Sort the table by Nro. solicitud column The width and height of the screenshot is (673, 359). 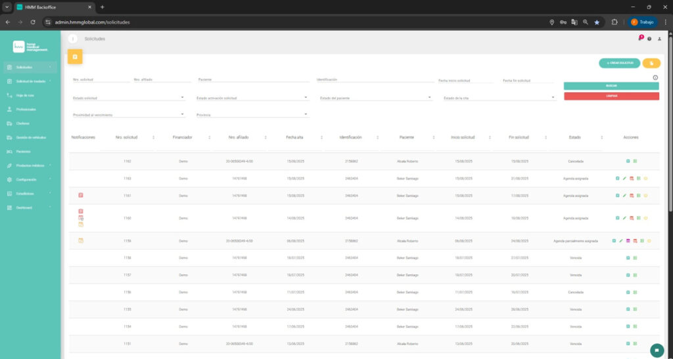153,137
